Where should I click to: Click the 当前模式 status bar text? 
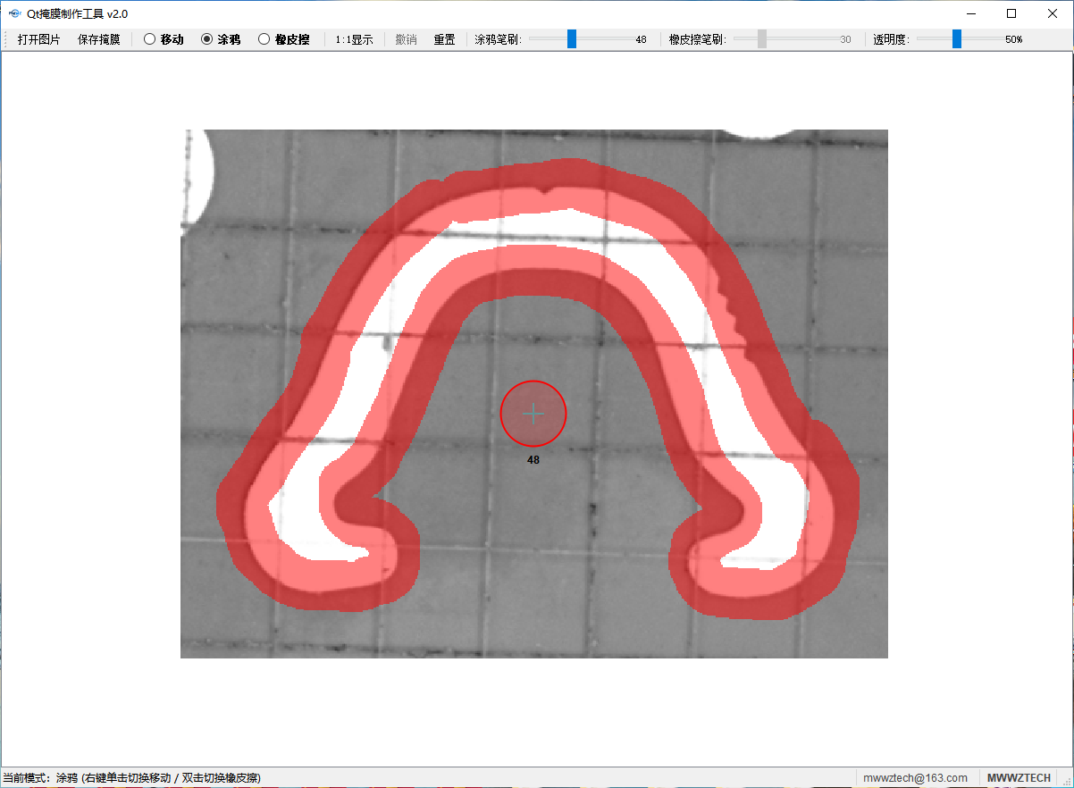(x=132, y=778)
